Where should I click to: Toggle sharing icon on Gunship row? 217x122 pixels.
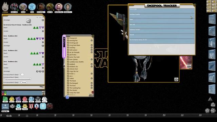pos(92,47)
